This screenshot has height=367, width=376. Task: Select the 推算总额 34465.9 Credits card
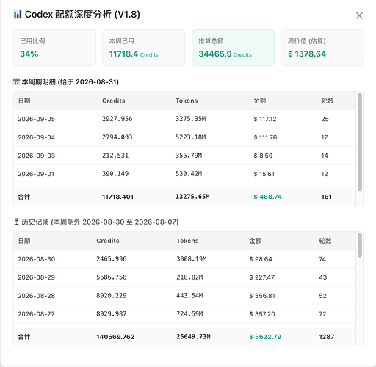coord(233,48)
